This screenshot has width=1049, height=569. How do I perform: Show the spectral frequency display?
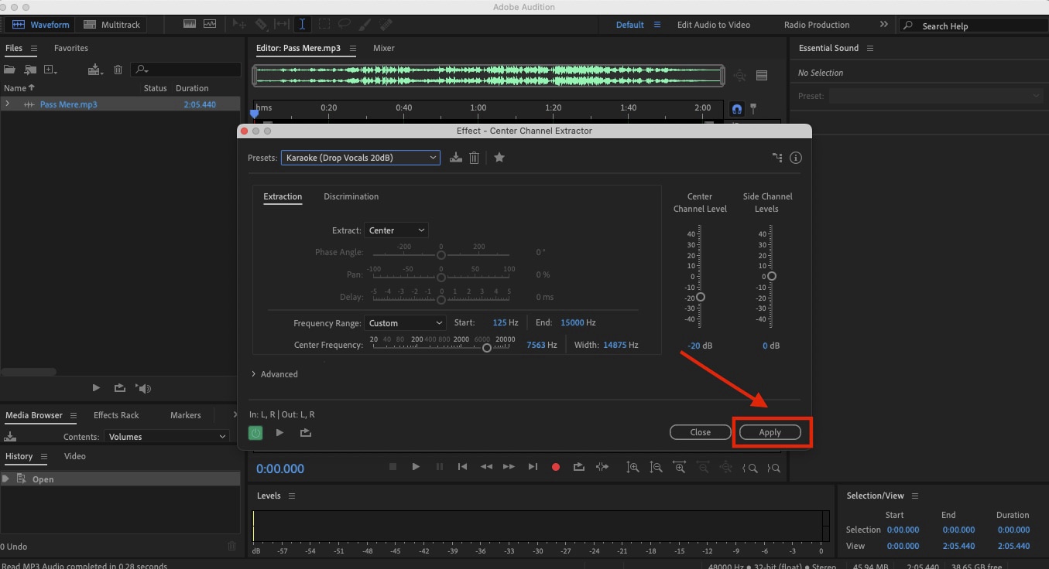190,25
